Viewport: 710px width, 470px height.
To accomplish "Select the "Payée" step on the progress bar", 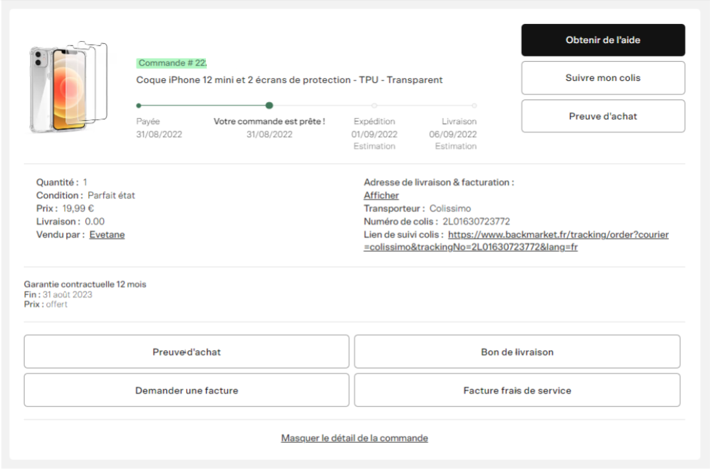I will tap(138, 105).
